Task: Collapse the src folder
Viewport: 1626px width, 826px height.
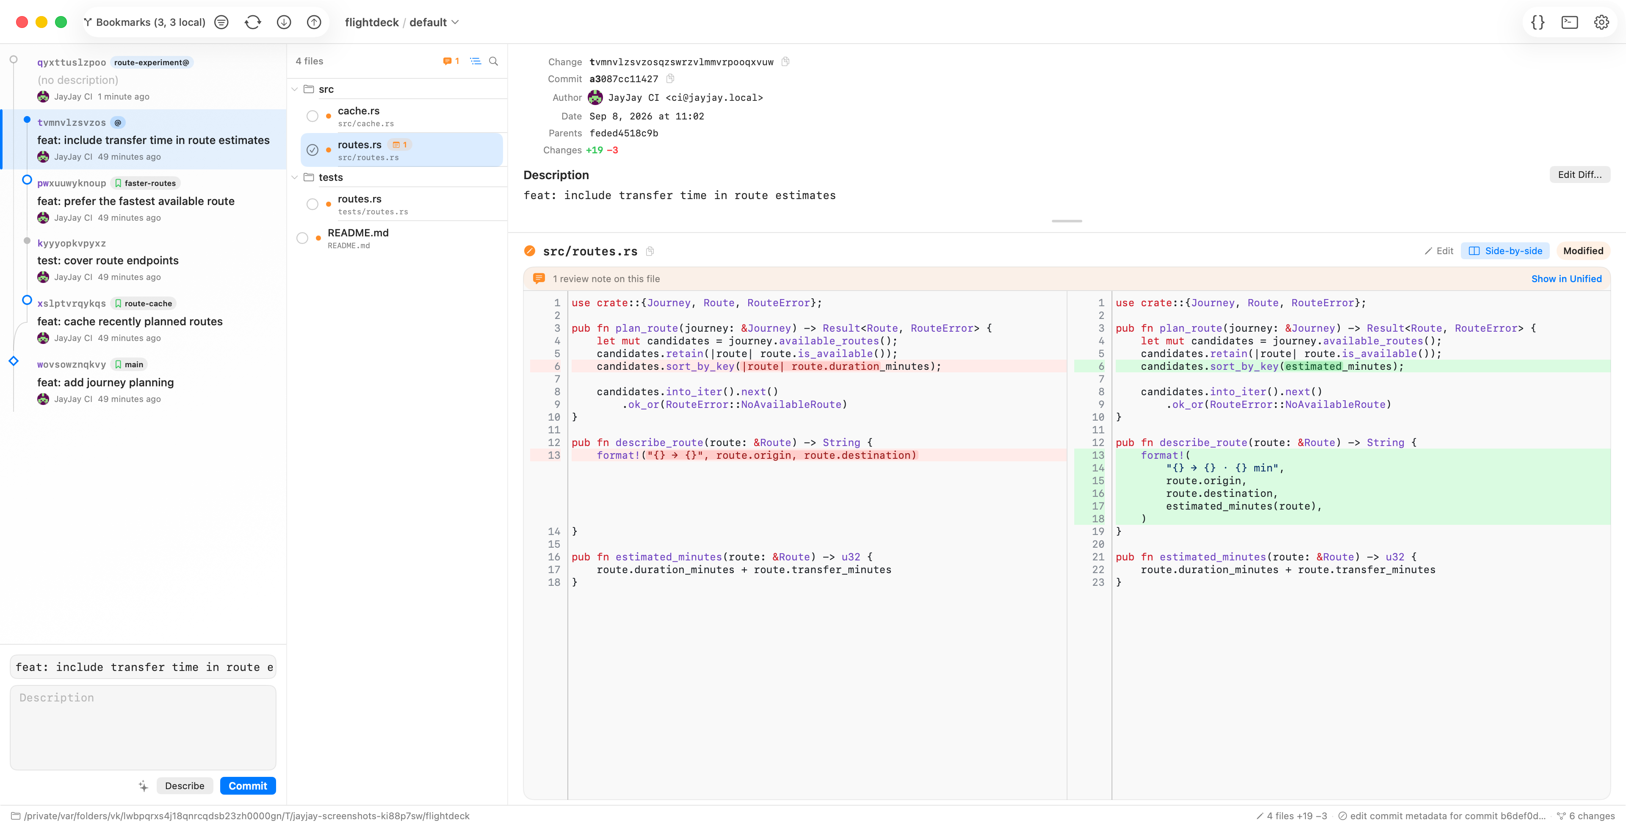Action: coord(295,89)
